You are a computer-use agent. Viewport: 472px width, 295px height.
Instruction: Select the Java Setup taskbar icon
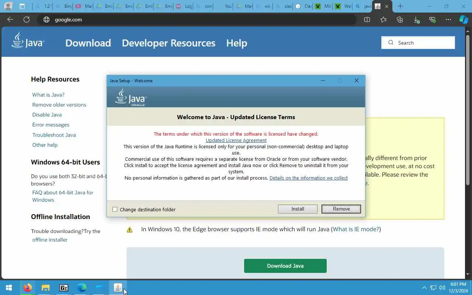click(x=118, y=288)
